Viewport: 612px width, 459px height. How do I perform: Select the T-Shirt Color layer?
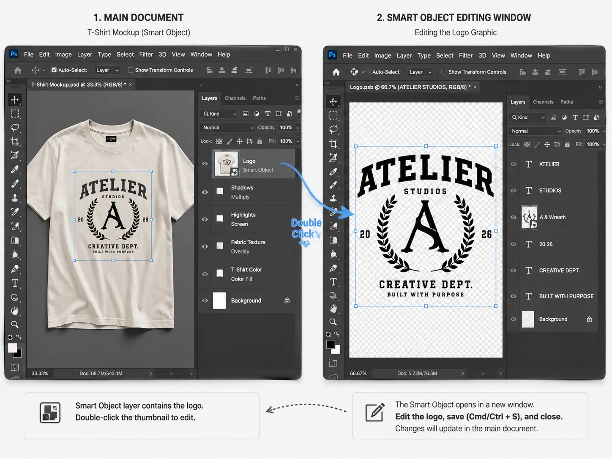click(247, 274)
